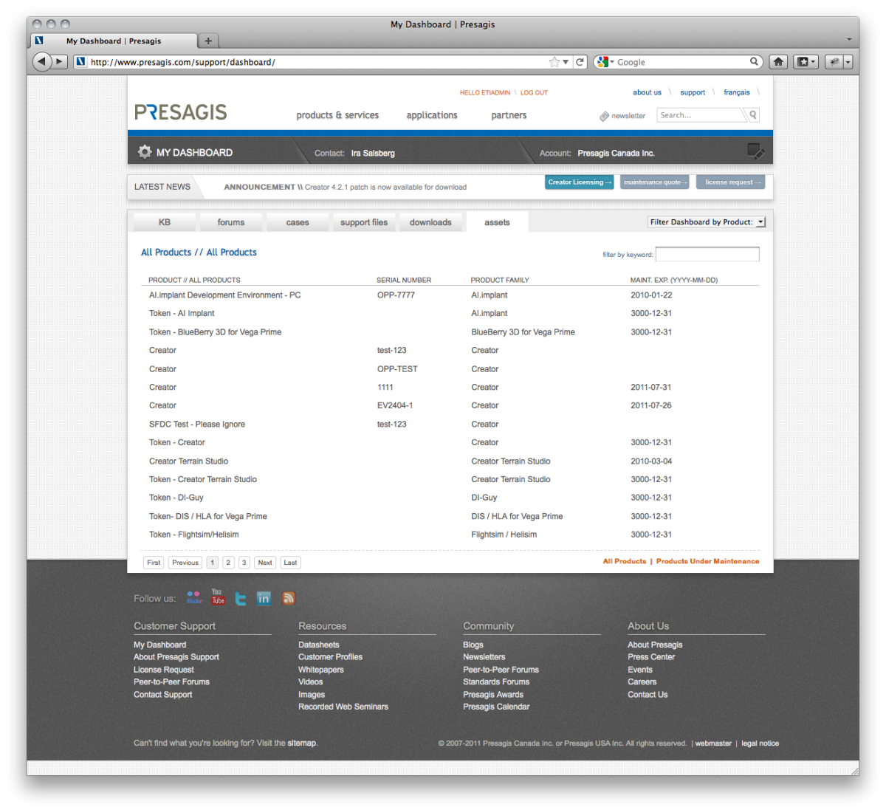Click Creator Licensing button
This screenshot has width=886, height=807.
pos(580,182)
